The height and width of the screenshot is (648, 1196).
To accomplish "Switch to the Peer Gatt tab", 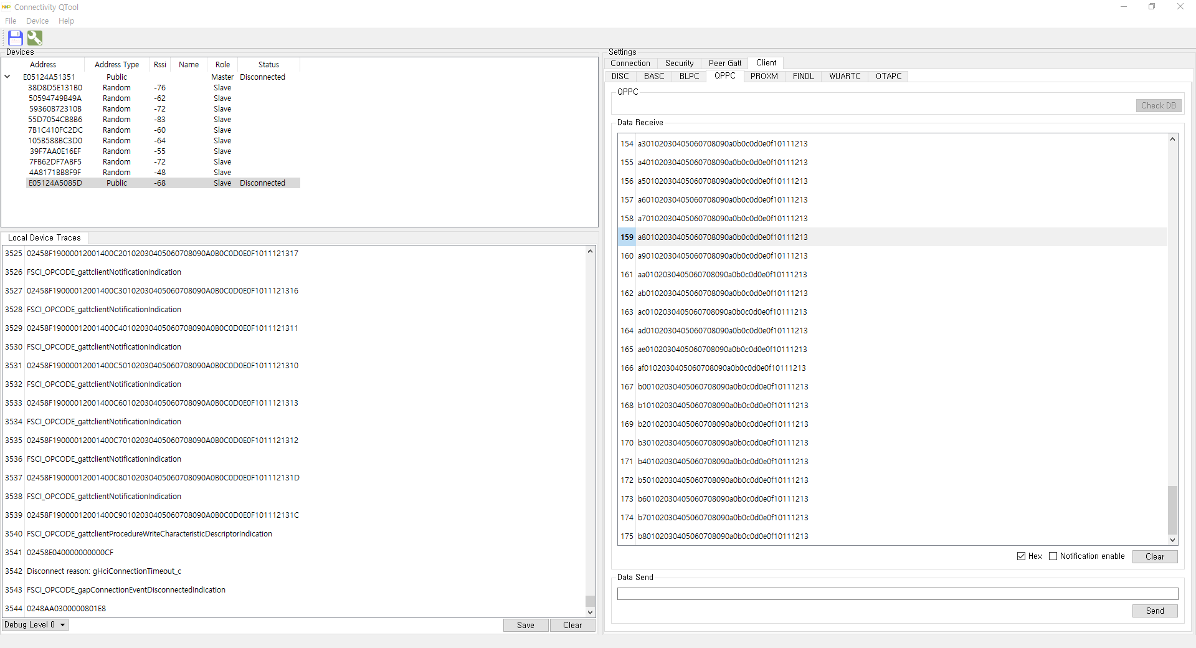I will (724, 63).
